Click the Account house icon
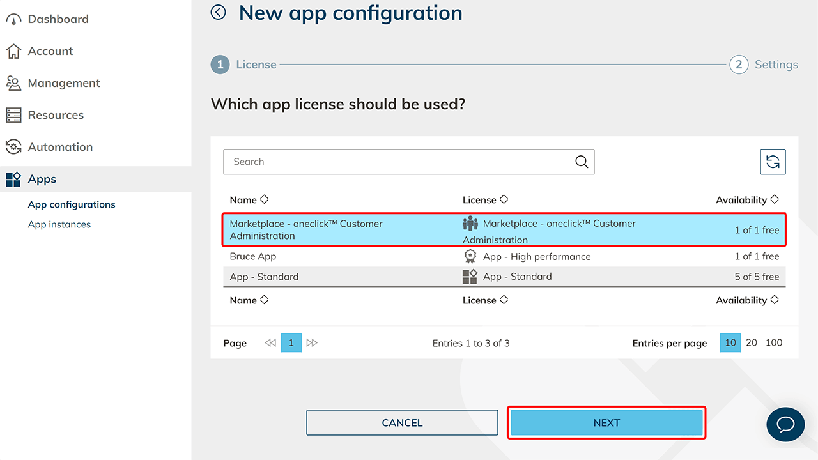This screenshot has width=818, height=460. [13, 51]
